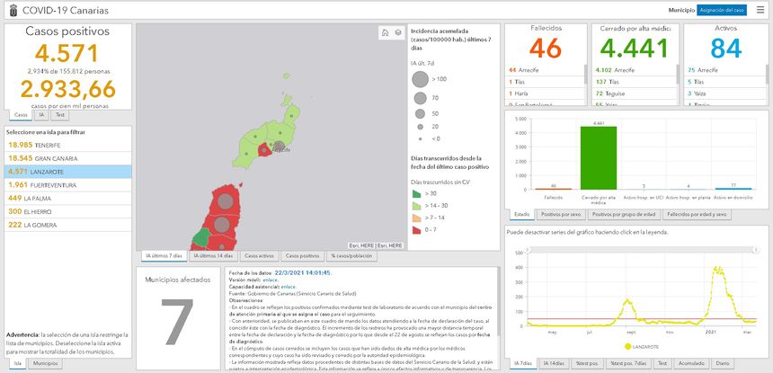Screen dimensions: 773x373
Task: Click the map home extent icon
Action: click(x=385, y=33)
